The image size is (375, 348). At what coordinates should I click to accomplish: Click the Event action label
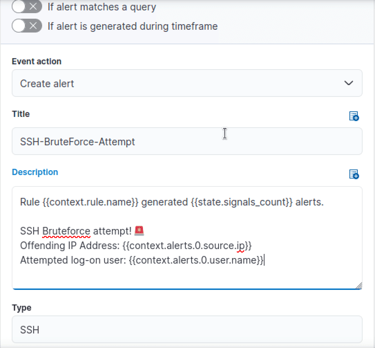[37, 61]
